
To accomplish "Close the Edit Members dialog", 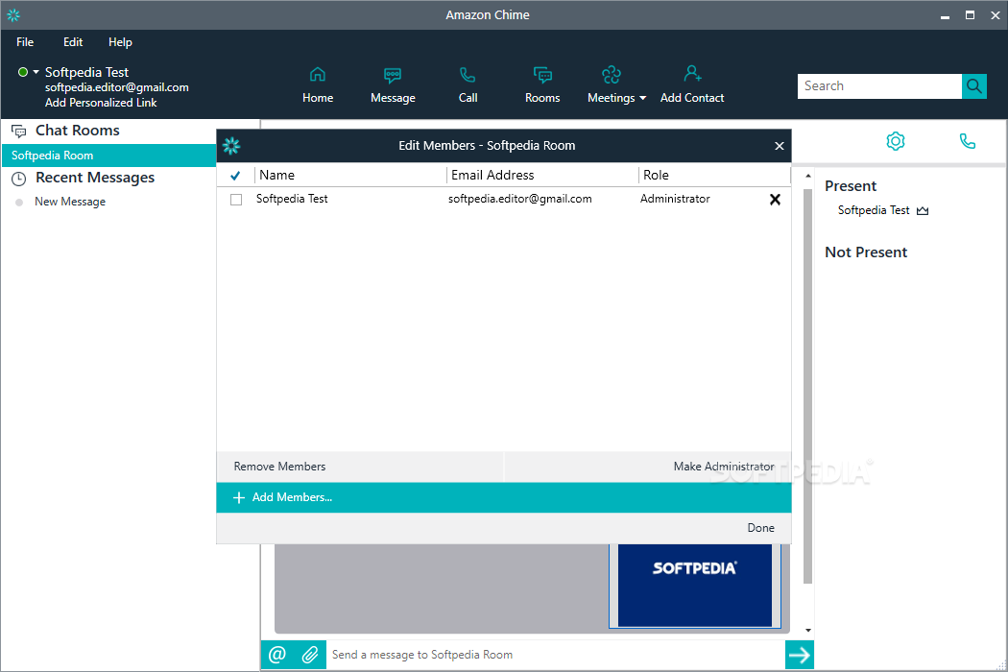I will tap(780, 146).
